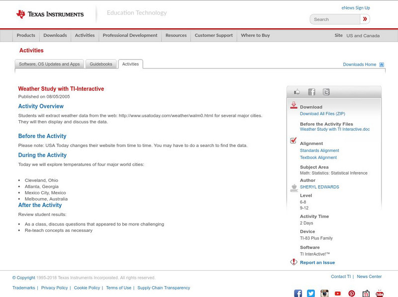Click the Mexico City, Mexico list item
Image resolution: width=398 pixels, height=297 pixels.
pos(45,193)
